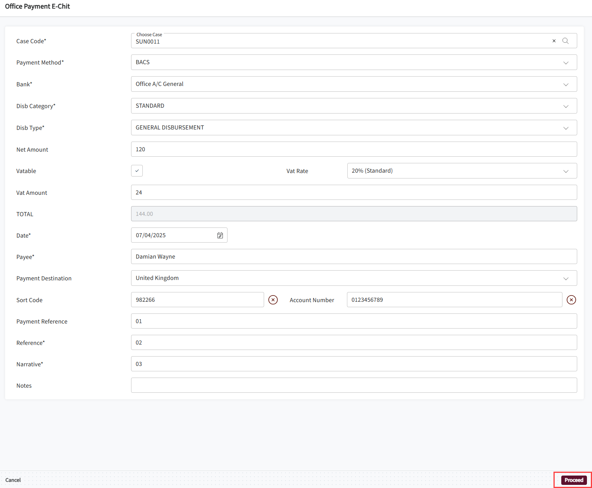Image resolution: width=592 pixels, height=488 pixels.
Task: Clear the Sort Code field
Action: pyautogui.click(x=273, y=300)
